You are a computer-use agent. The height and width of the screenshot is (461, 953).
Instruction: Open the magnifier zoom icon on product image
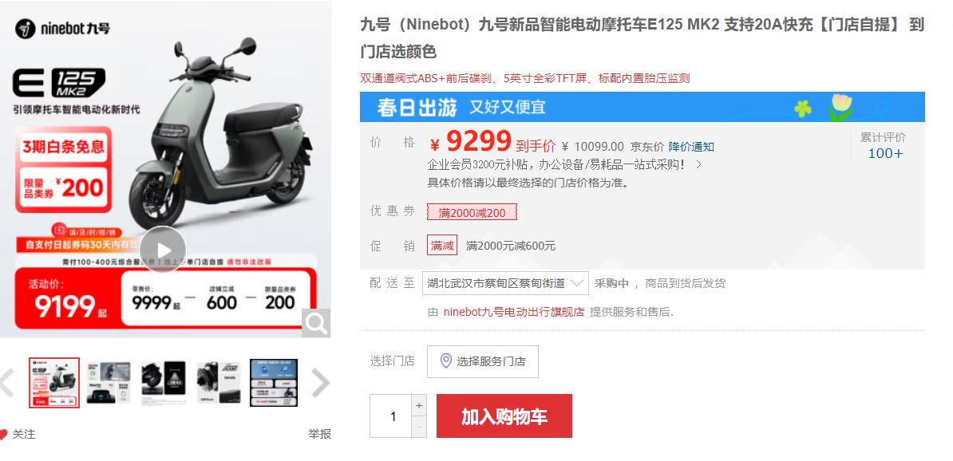pos(316,323)
